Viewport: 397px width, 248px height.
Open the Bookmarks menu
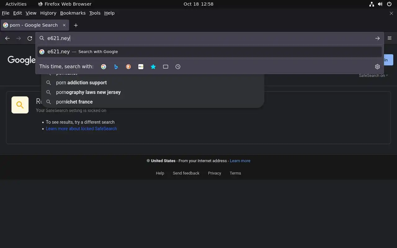73,13
